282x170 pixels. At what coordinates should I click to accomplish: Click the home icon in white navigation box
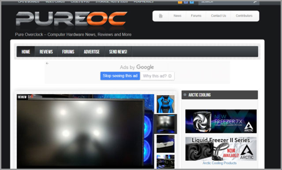pos(160,16)
